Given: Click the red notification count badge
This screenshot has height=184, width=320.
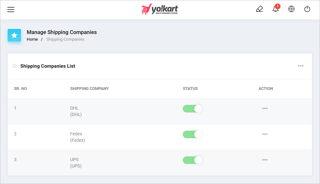Looking at the screenshot, I should [278, 6].
